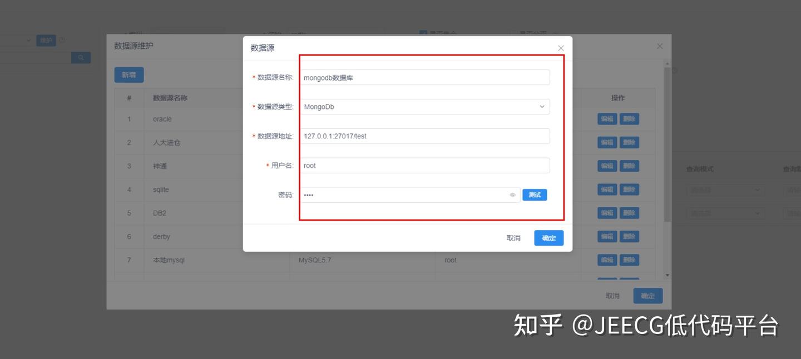Viewport: 801px width, 359px height.
Task: Click 编辑 for the sqlite row
Action: click(607, 190)
